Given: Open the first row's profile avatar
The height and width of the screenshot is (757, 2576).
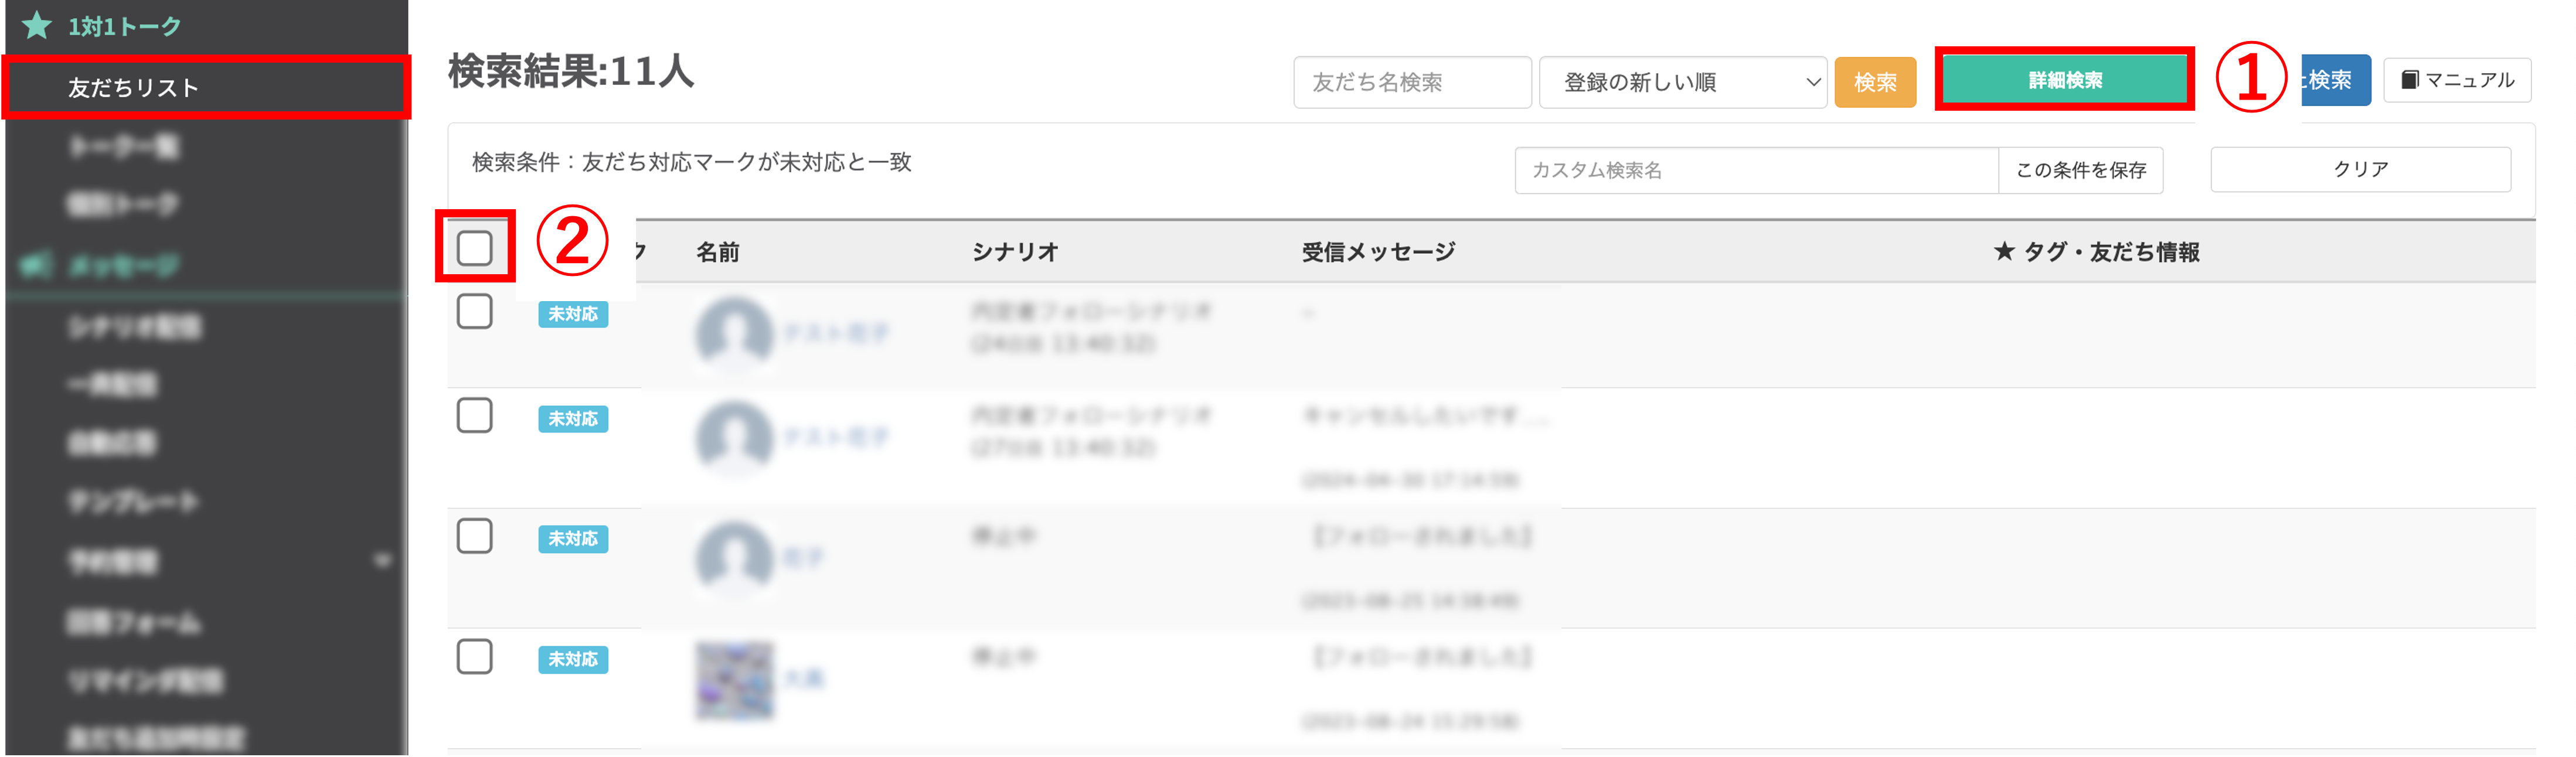Looking at the screenshot, I should (734, 332).
